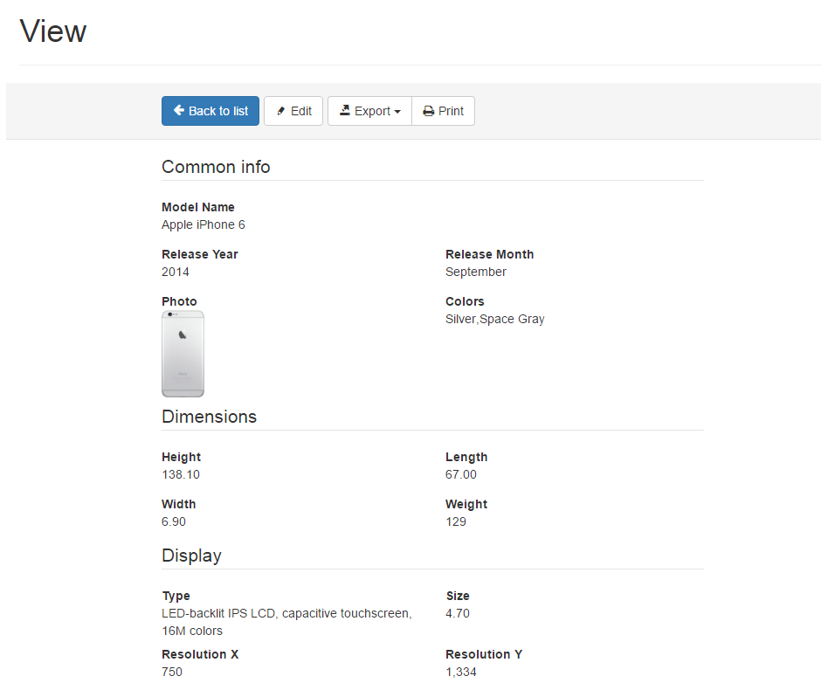Select the release year value 2014

coord(176,272)
